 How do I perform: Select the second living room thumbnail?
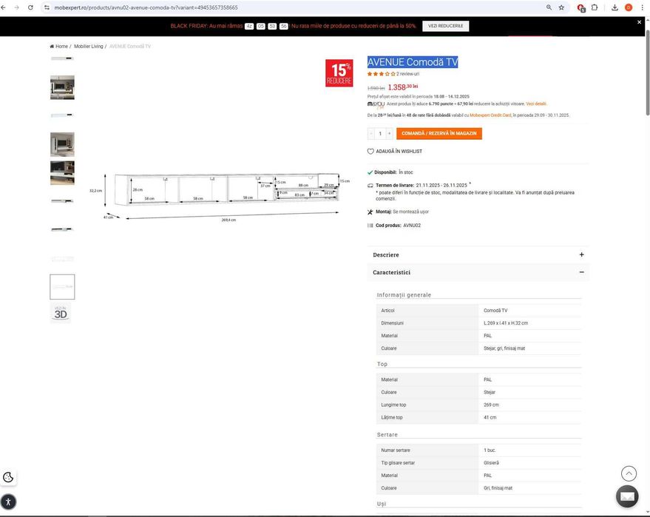[x=62, y=87]
